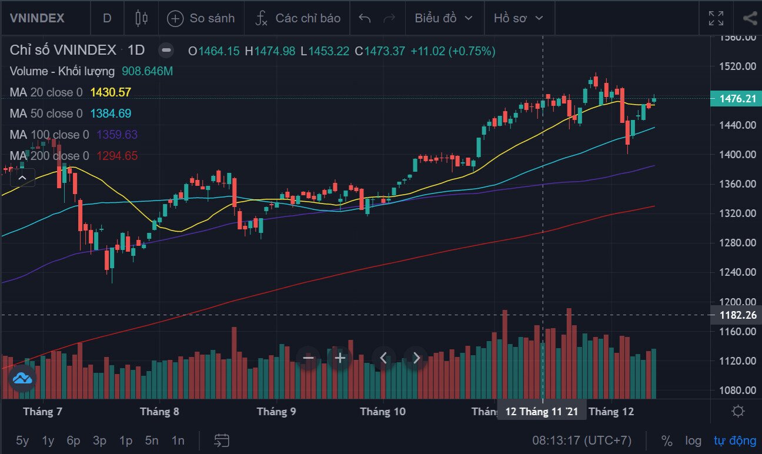Open the D interval selector
762x454 pixels.
[107, 18]
